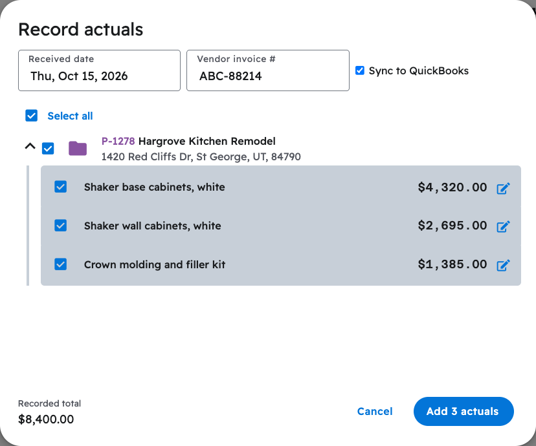The width and height of the screenshot is (536, 446).
Task: Click the purple Hargrove project folder icon
Action: tap(78, 149)
